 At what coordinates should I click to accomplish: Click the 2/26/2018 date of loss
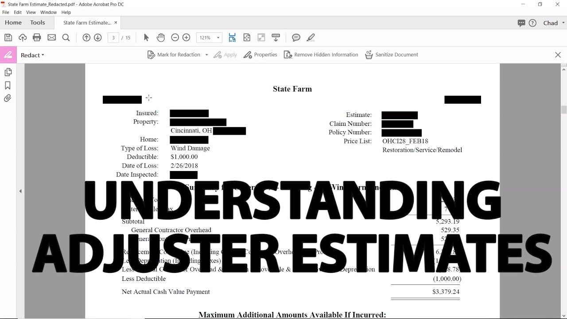click(184, 166)
